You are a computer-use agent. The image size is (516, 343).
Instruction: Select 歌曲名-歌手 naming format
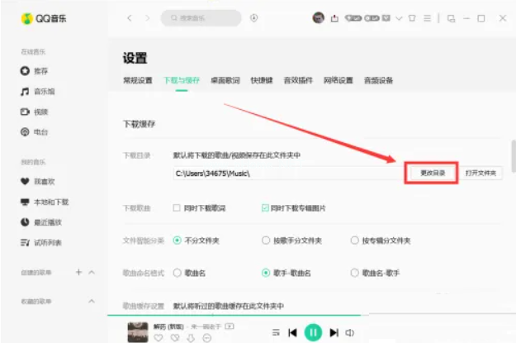(x=354, y=271)
